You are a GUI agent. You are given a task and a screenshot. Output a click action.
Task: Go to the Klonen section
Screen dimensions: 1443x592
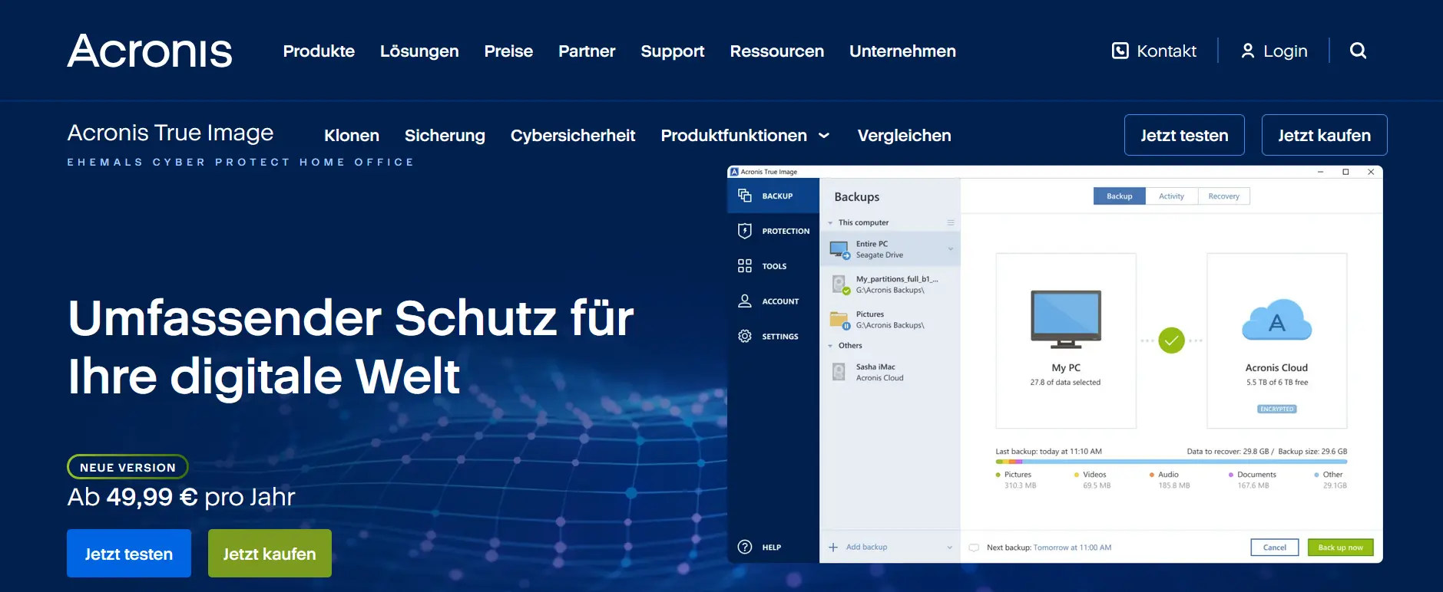(352, 136)
